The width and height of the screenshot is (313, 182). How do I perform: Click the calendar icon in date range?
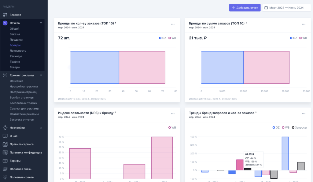tap(266, 8)
